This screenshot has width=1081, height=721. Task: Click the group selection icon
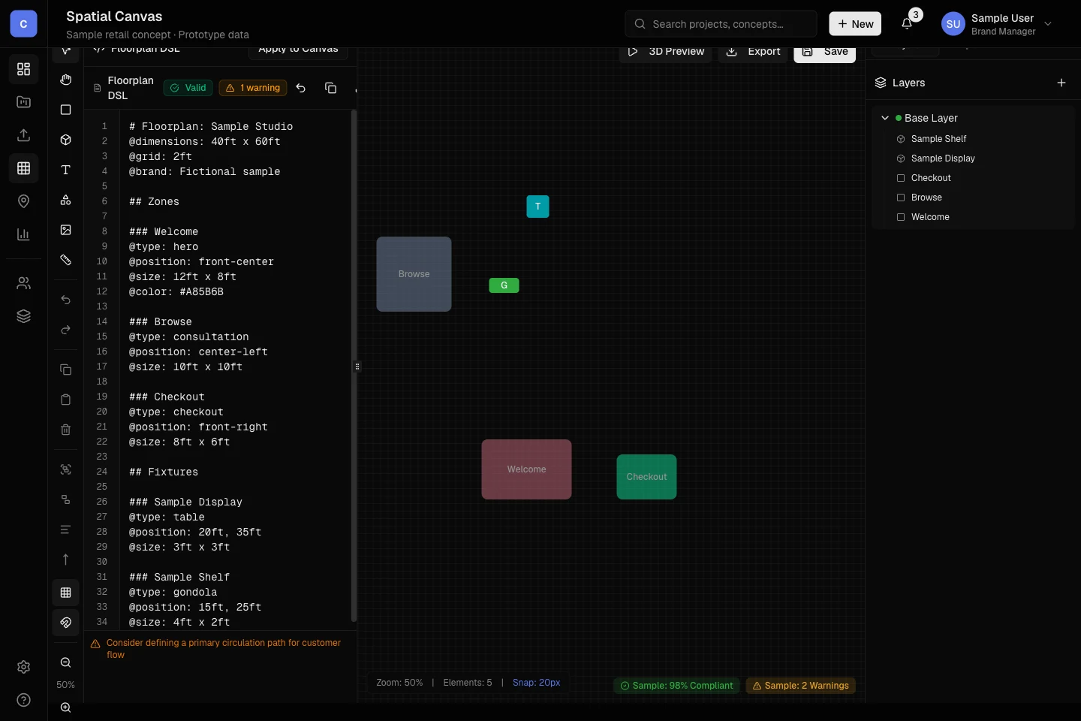66,469
